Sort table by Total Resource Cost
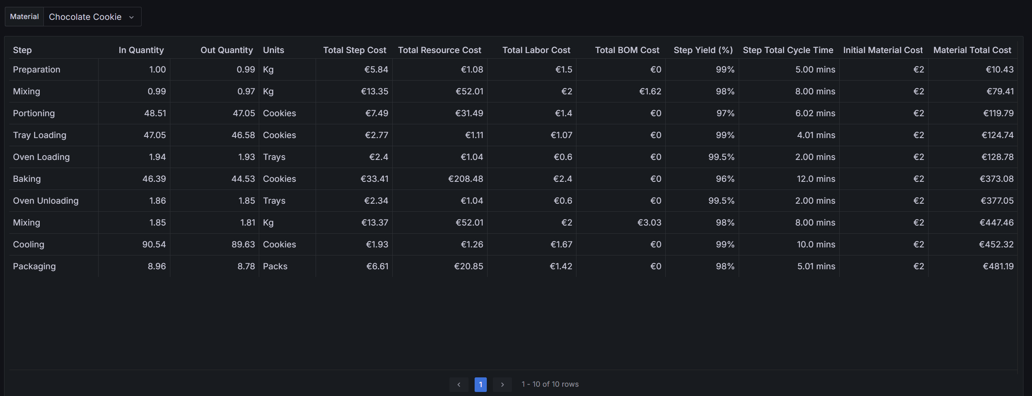Image resolution: width=1032 pixels, height=396 pixels. (x=439, y=50)
